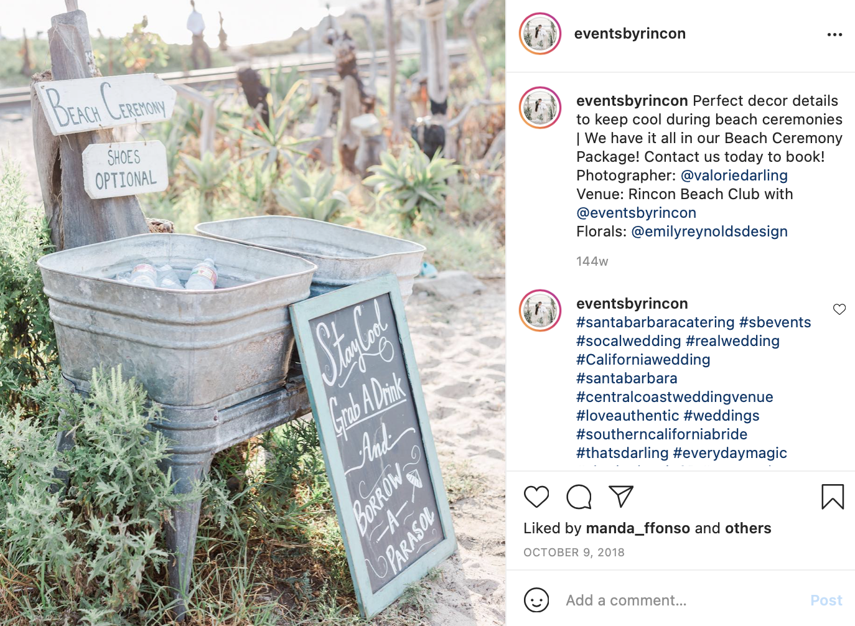
Task: Open the #santabarbaracatering hashtag
Action: pyautogui.click(x=655, y=322)
